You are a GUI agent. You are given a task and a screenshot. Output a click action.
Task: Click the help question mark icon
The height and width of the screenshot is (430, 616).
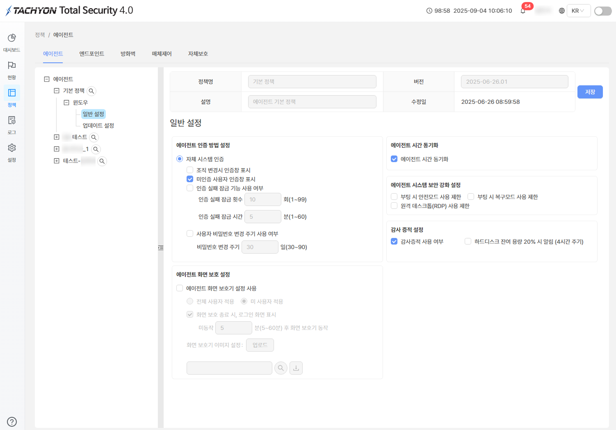tap(12, 421)
